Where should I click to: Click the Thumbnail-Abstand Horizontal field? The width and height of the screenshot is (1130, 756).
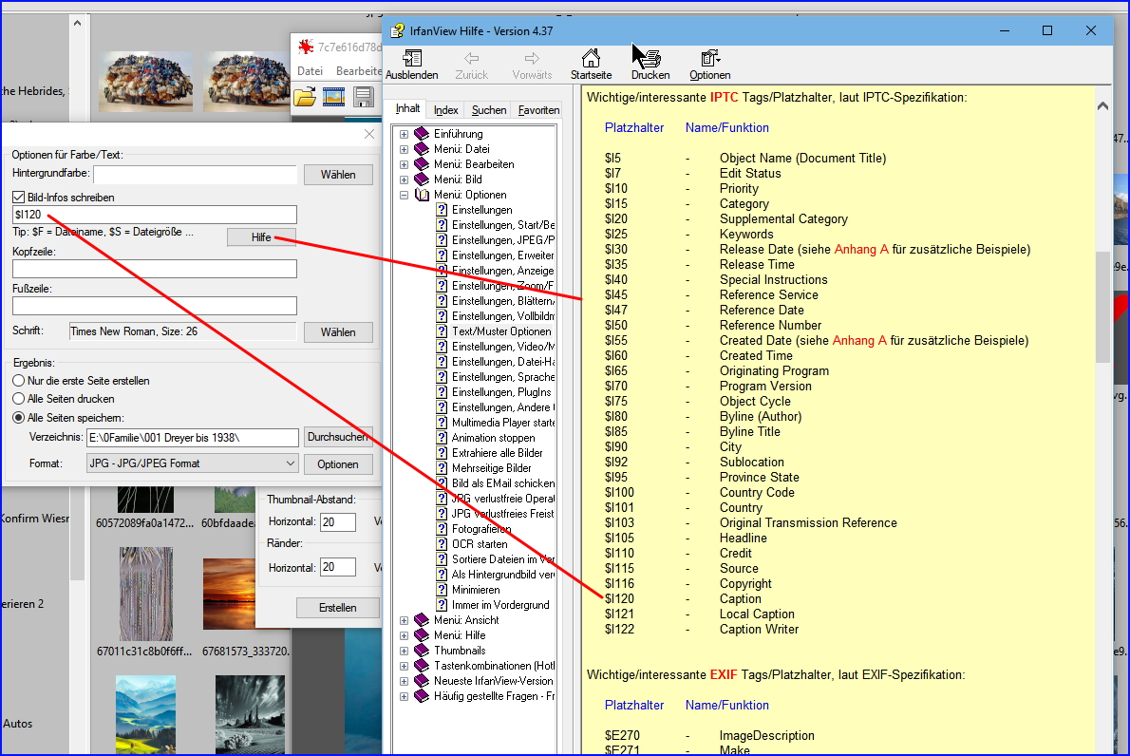(x=337, y=521)
